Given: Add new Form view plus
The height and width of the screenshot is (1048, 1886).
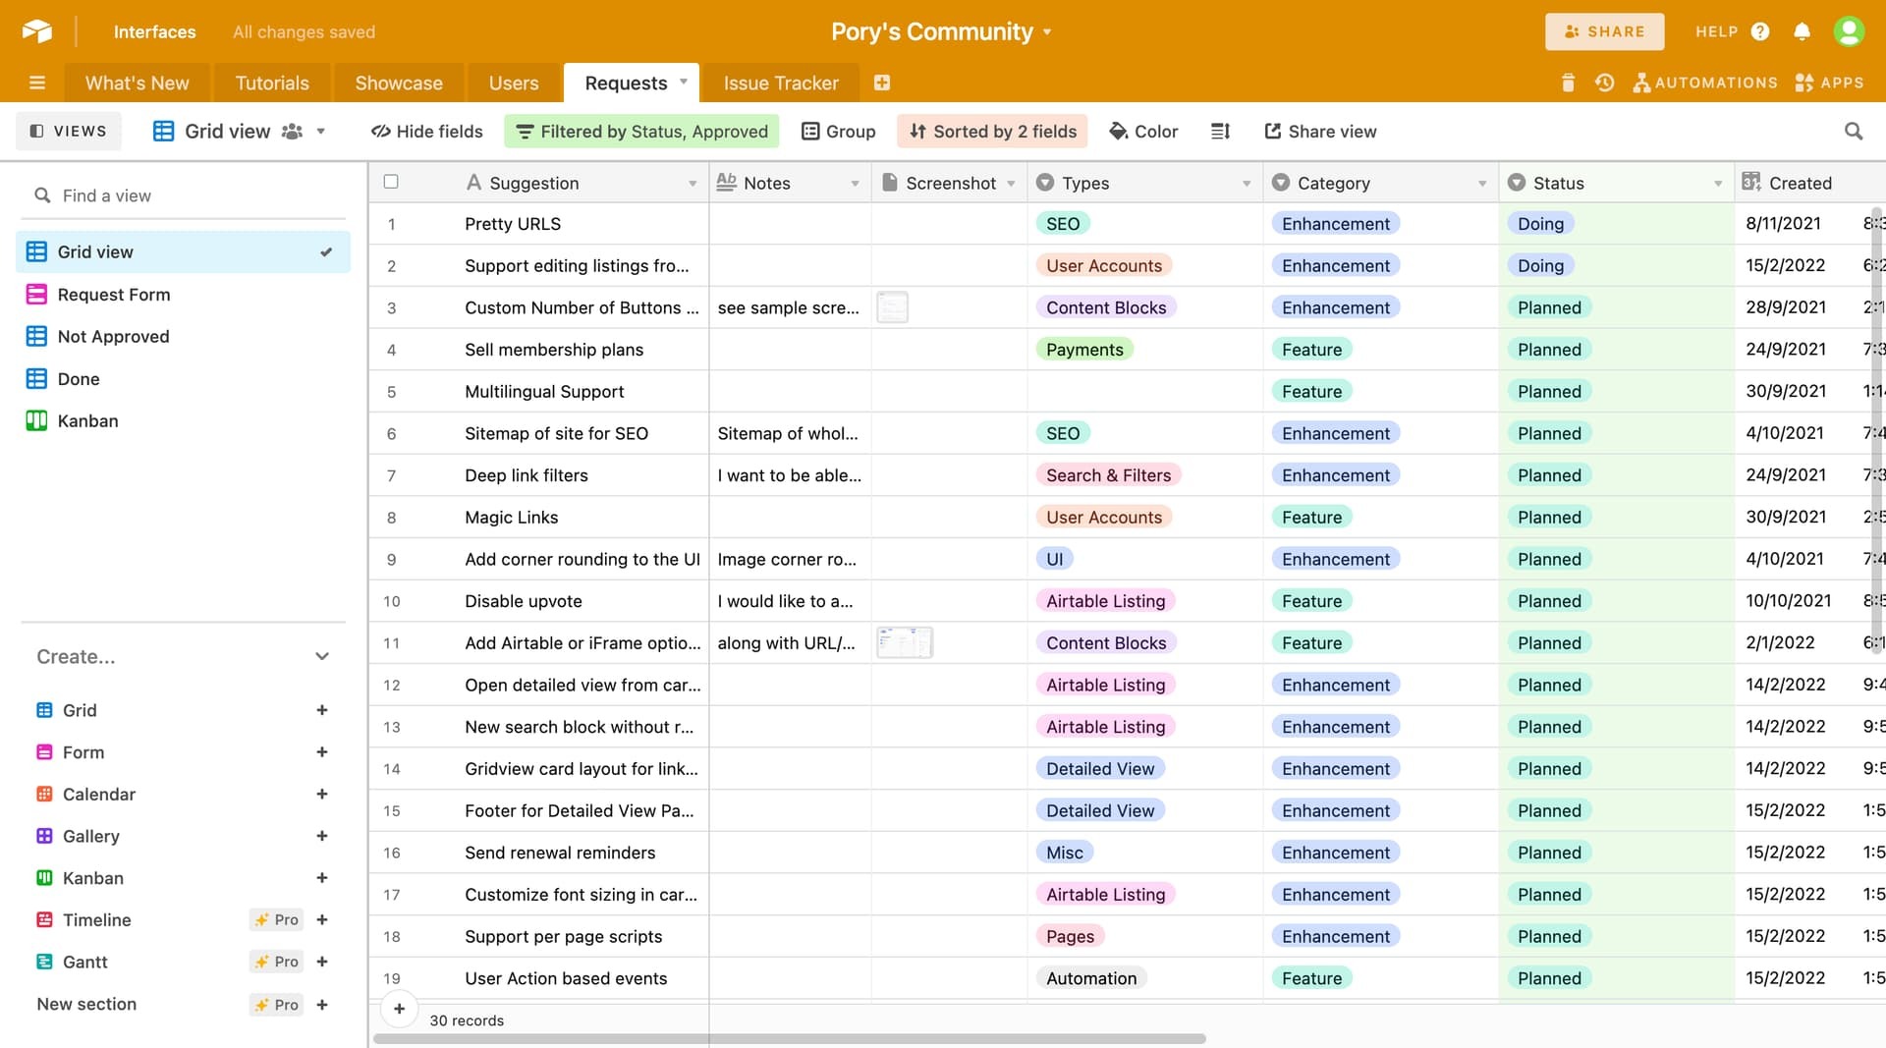Looking at the screenshot, I should coord(322,752).
